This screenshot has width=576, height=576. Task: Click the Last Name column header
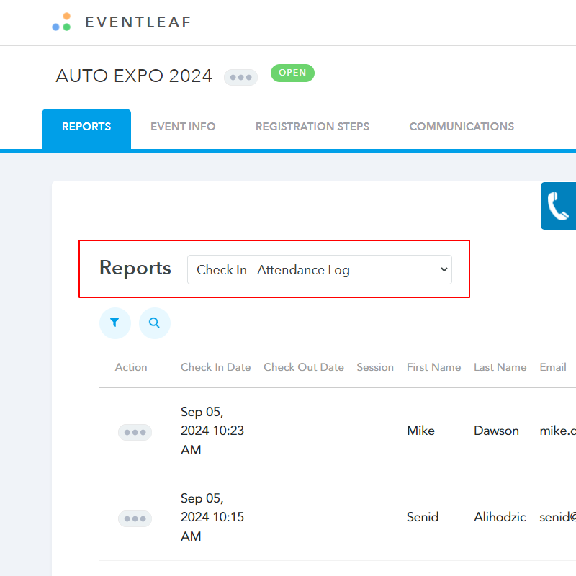click(x=500, y=367)
